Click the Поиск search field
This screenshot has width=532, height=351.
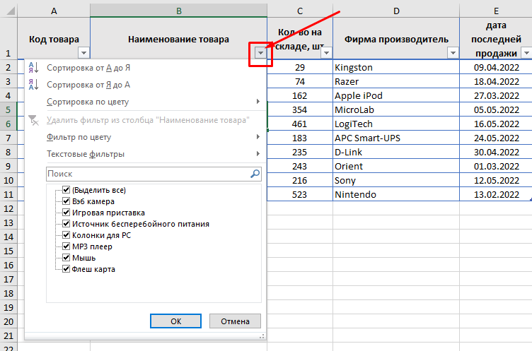click(x=154, y=174)
